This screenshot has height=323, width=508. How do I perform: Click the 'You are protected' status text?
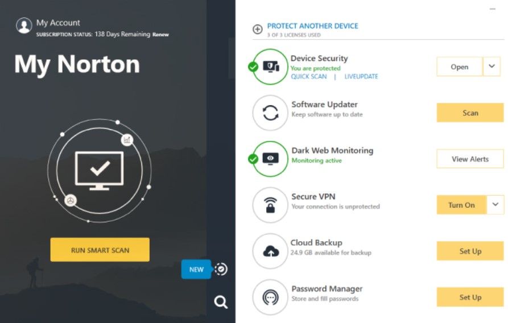pyautogui.click(x=315, y=68)
